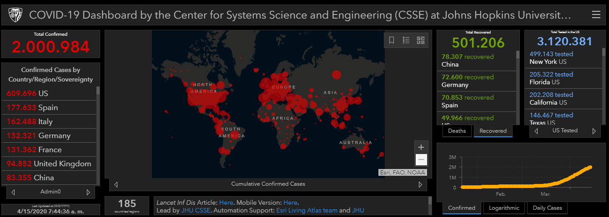609x217 pixels.
Task: Select the 162.488 Italy row
Action: (x=49, y=121)
